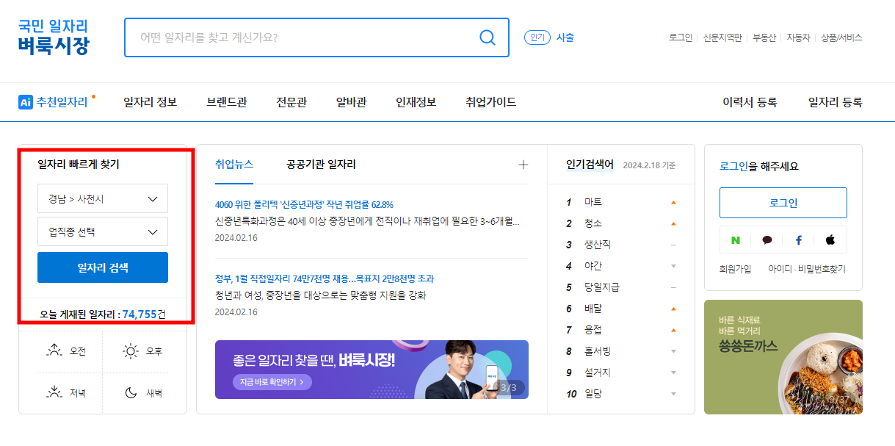
Task: Open the 경남 > 사천시 region dropdown
Action: (x=103, y=198)
